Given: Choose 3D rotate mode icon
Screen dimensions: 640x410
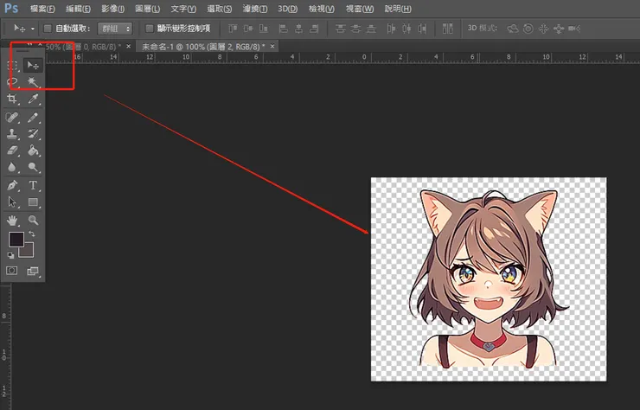Looking at the screenshot, I should point(513,29).
